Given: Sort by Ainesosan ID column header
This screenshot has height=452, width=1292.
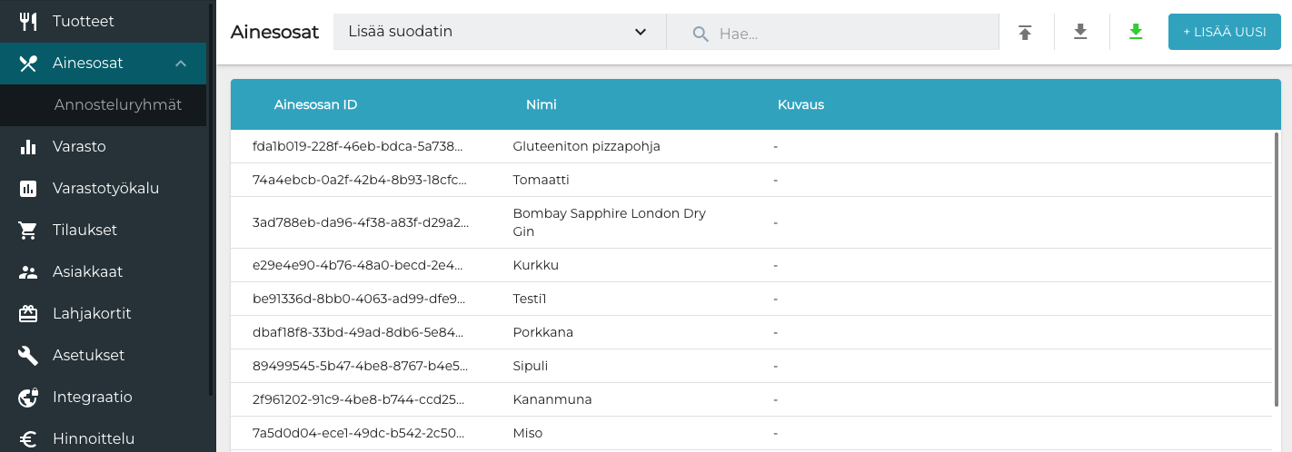Looking at the screenshot, I should point(315,104).
